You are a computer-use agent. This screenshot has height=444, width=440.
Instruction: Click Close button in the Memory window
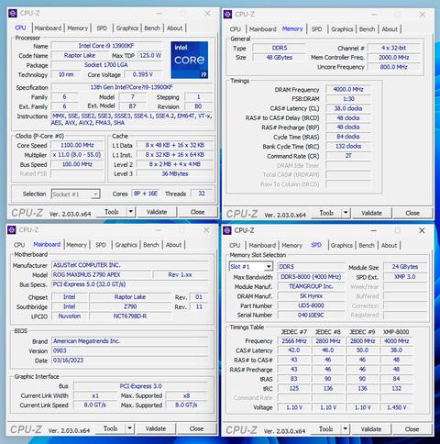(x=412, y=213)
